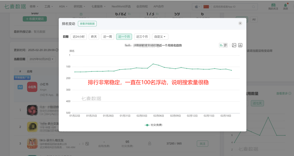294x156 pixels.
Task: Click the search magnifier icon
Action: pyautogui.click(x=253, y=7)
